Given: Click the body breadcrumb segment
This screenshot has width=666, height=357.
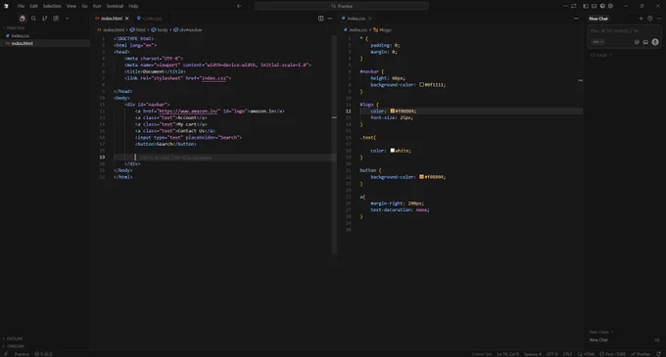Looking at the screenshot, I should (x=160, y=30).
